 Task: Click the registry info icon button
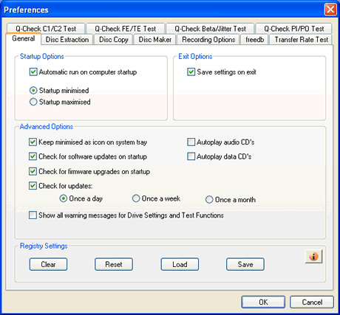pos(313,257)
